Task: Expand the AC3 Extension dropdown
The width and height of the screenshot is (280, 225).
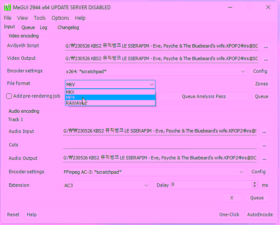Action: [x=146, y=185]
